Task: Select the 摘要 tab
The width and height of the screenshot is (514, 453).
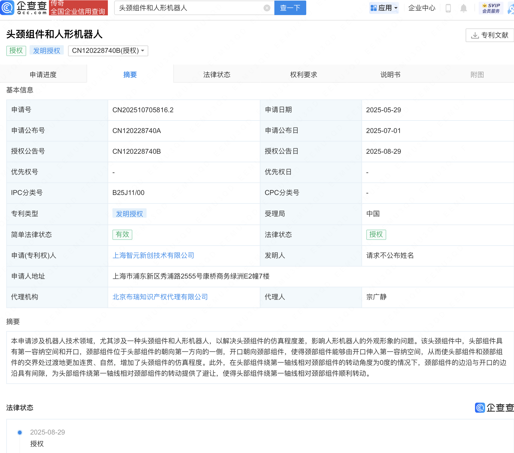Action: (130, 74)
